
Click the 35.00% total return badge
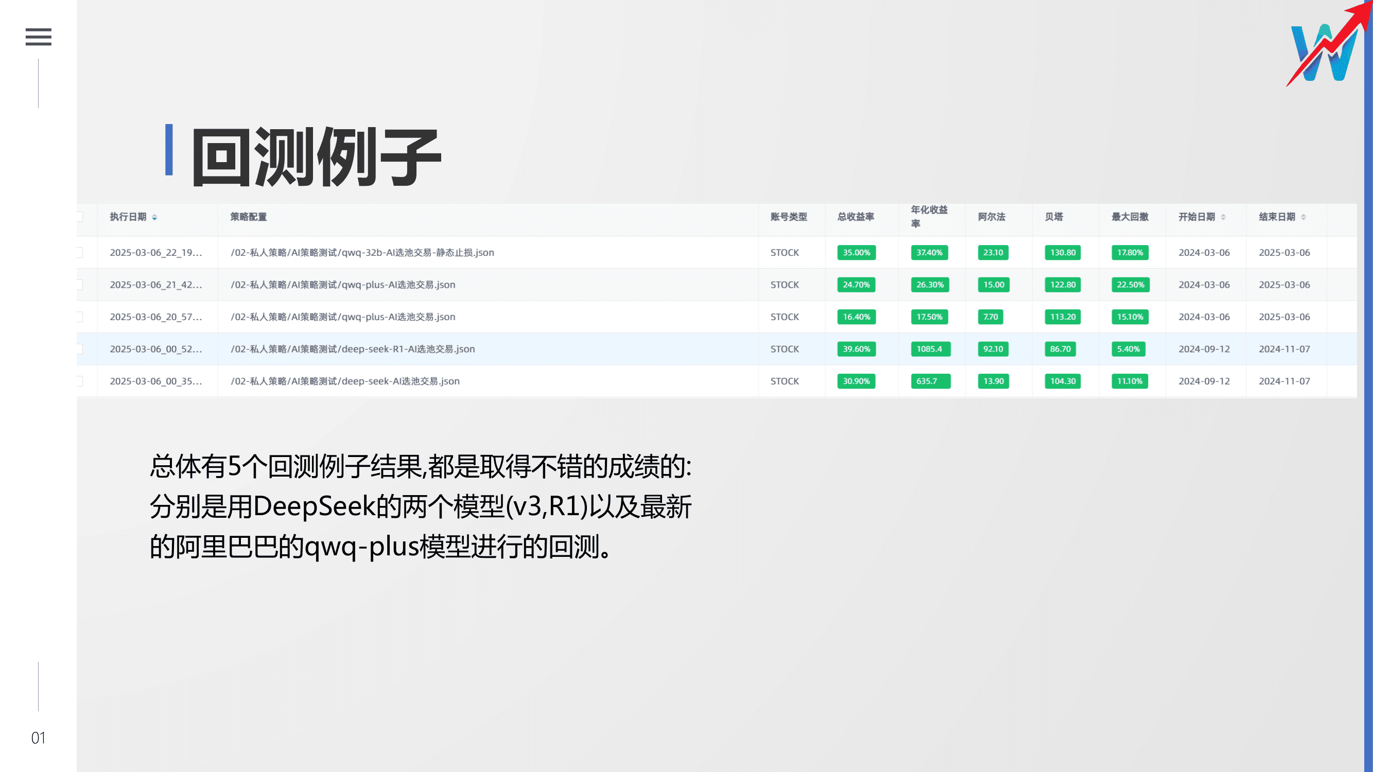tap(856, 253)
